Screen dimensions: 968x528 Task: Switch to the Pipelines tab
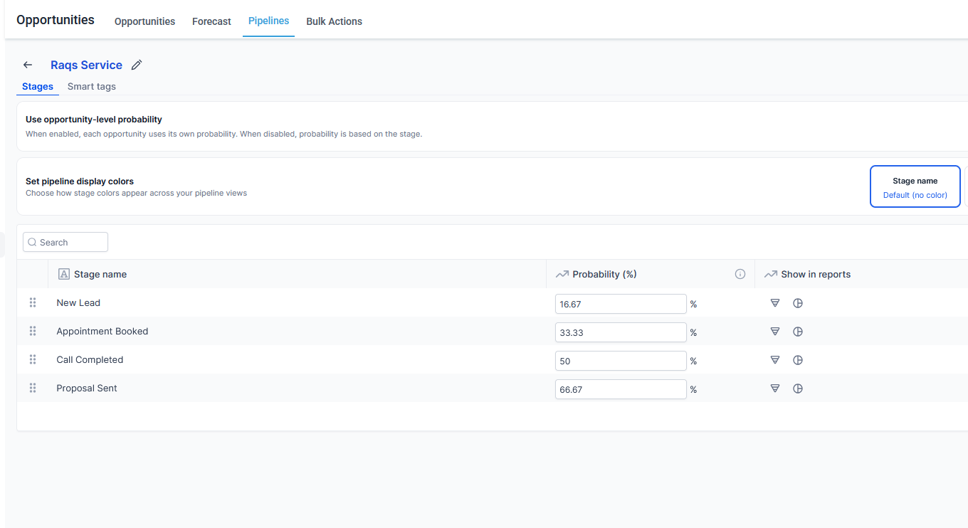pyautogui.click(x=268, y=21)
